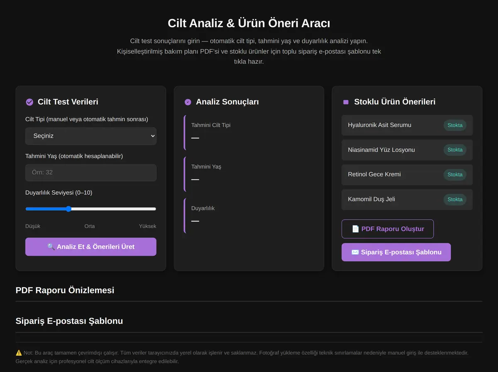Select the Hyaluronik Asit Serumu product name
Screen dimensions: 498x372
[380, 125]
